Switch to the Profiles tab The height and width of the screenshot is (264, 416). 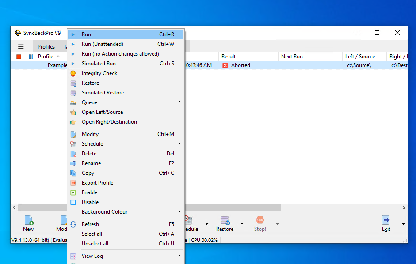(46, 47)
